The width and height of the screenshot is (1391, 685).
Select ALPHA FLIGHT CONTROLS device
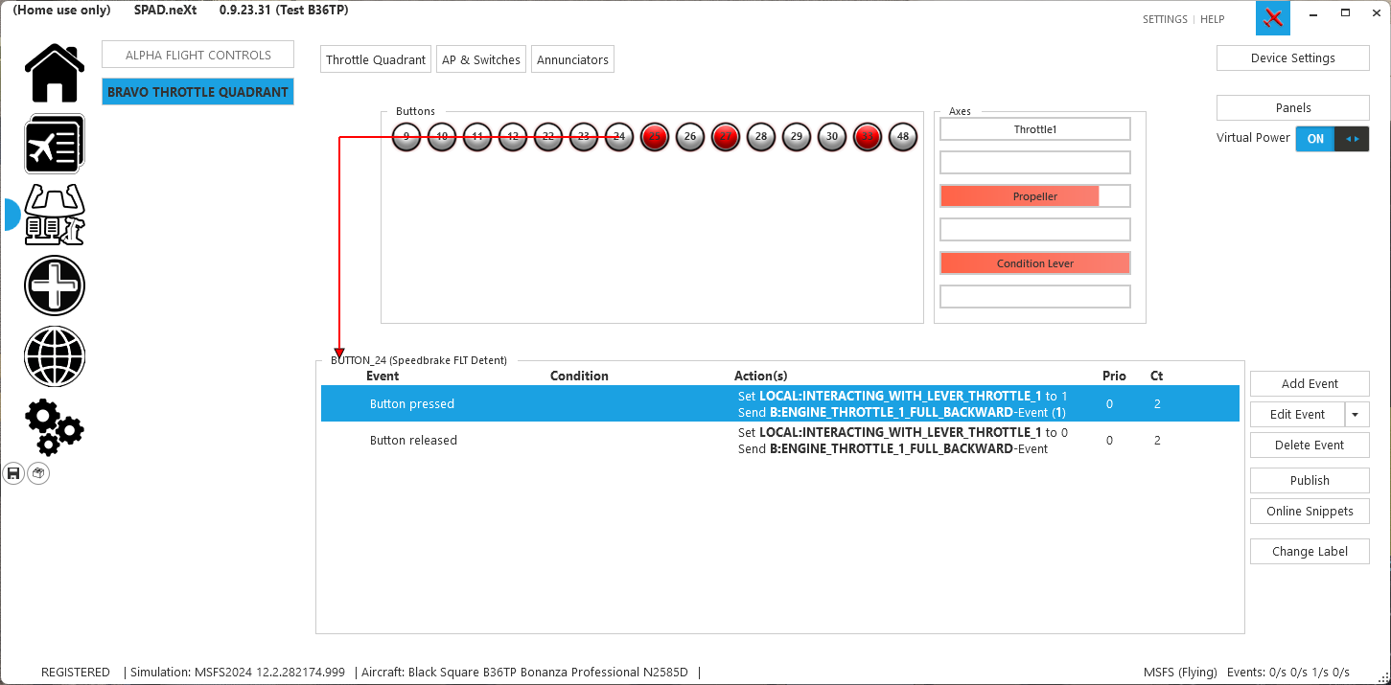pos(197,56)
